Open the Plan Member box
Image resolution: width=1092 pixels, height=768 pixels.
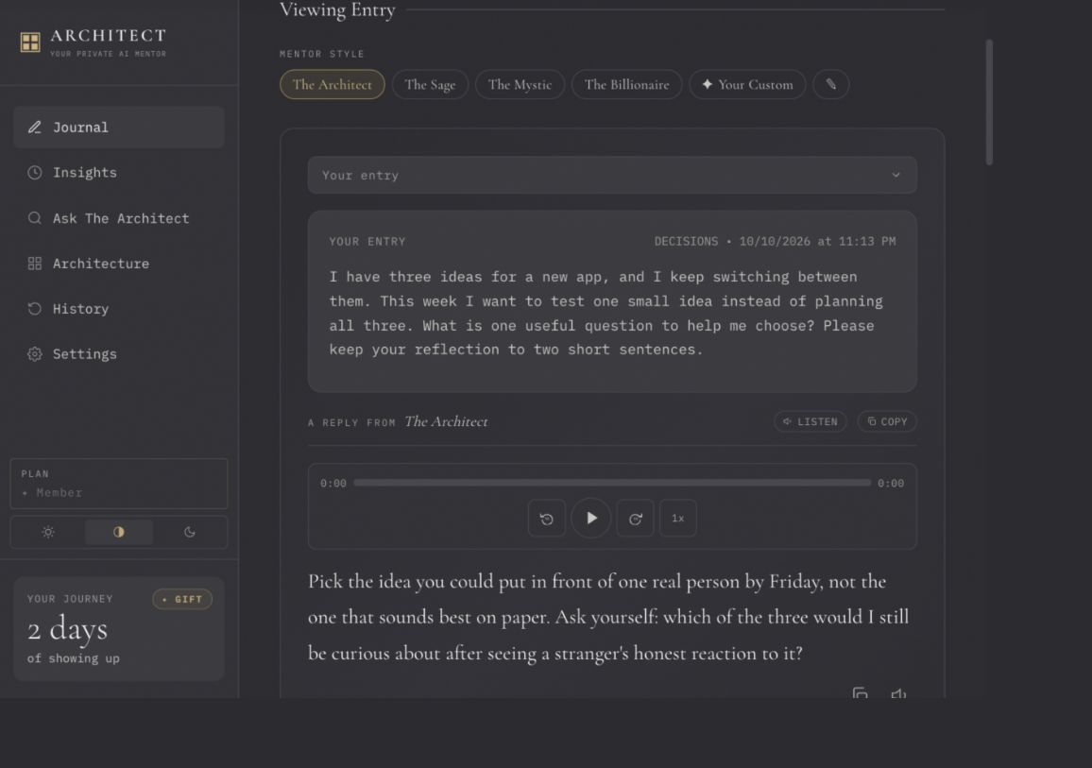click(119, 484)
